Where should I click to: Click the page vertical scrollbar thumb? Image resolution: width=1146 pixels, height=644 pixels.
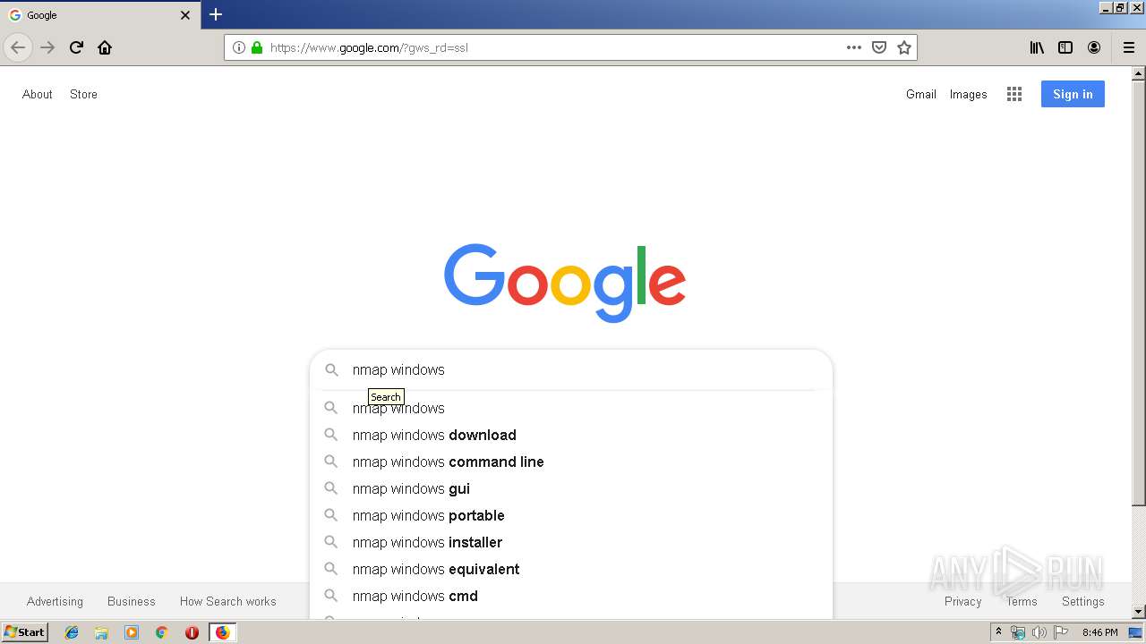coord(1139,292)
